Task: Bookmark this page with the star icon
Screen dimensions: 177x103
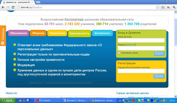Action: tap(157, 7)
